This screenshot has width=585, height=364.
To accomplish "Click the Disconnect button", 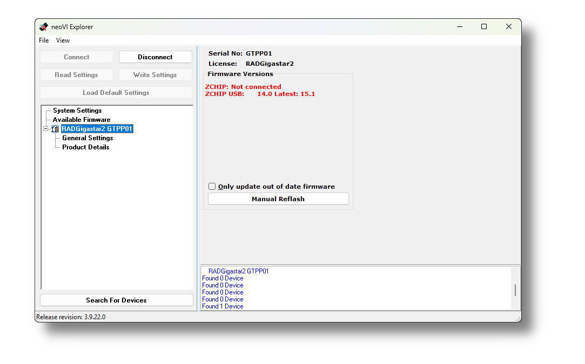I will click(155, 57).
